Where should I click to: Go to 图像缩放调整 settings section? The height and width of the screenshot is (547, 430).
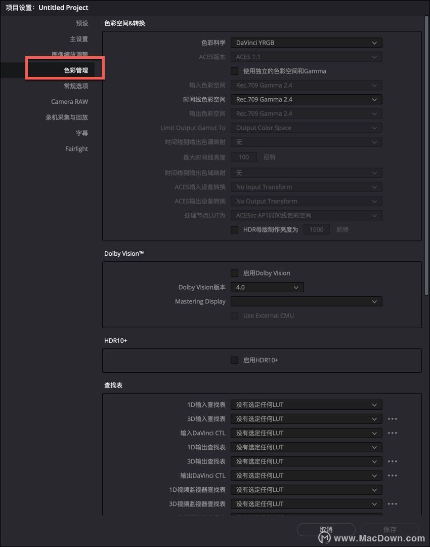tap(70, 54)
